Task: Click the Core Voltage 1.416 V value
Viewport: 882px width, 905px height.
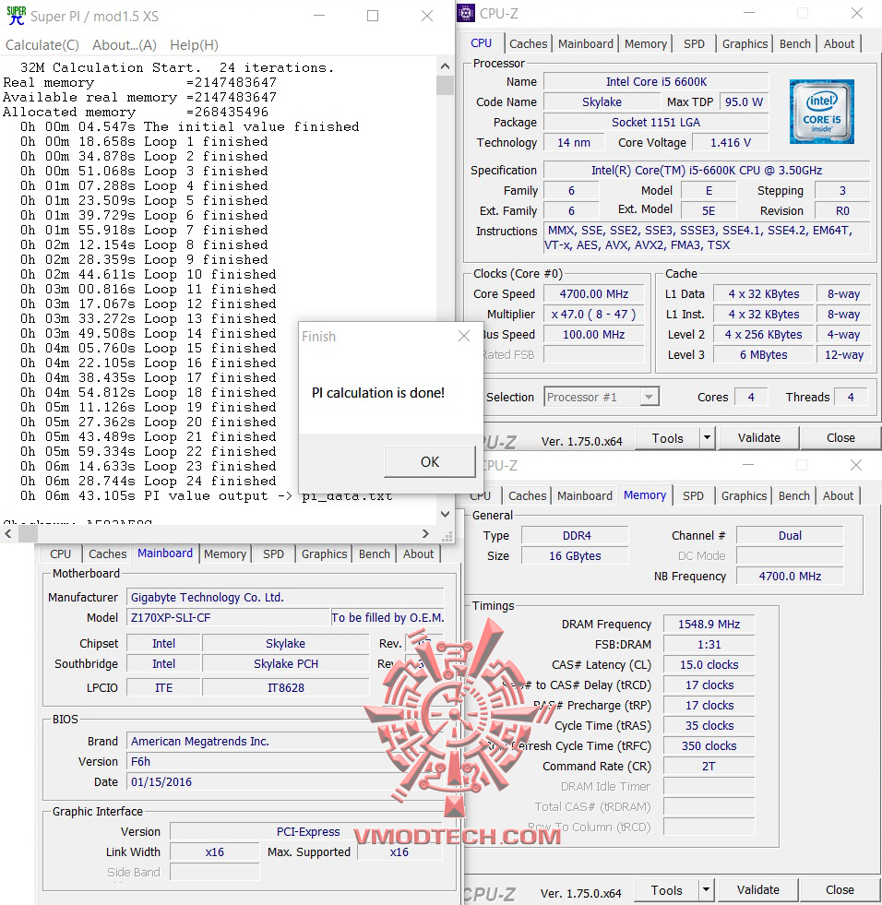Action: tap(730, 143)
